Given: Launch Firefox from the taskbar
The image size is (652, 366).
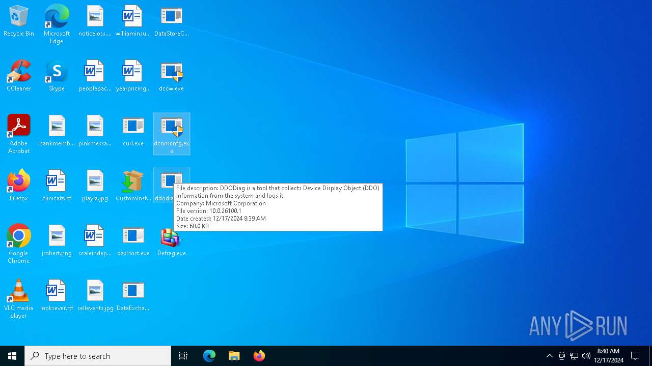Looking at the screenshot, I should click(259, 356).
